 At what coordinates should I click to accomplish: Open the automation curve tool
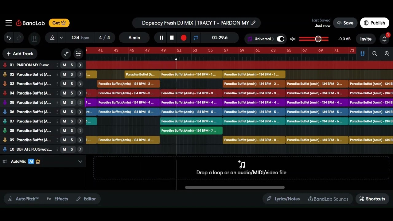[x=66, y=54]
